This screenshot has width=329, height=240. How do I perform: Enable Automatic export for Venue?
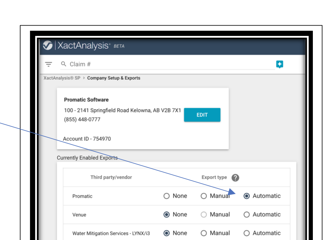[247, 214]
